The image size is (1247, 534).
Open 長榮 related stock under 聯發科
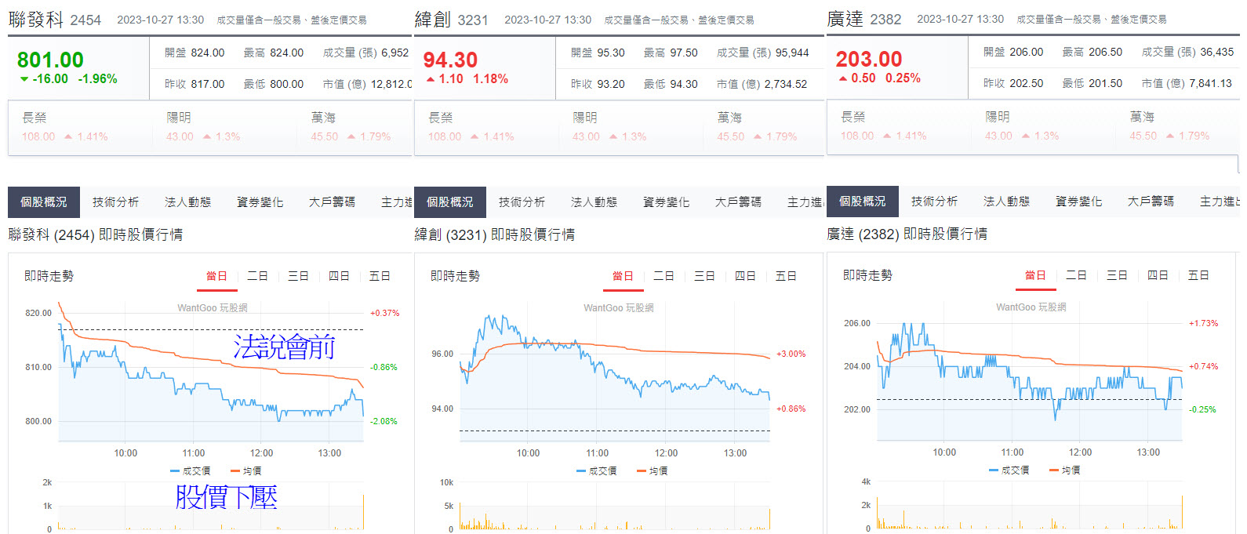pos(80,127)
